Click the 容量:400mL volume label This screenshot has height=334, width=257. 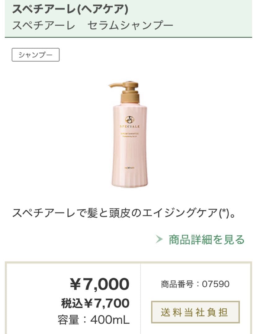pos(94,320)
